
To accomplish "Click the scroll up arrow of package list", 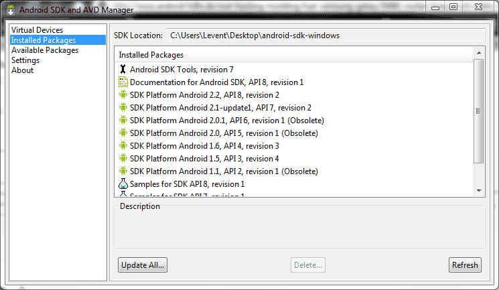I will click(479, 53).
